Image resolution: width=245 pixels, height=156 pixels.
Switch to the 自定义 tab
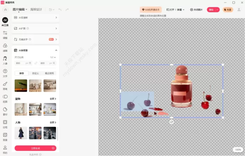(35, 73)
